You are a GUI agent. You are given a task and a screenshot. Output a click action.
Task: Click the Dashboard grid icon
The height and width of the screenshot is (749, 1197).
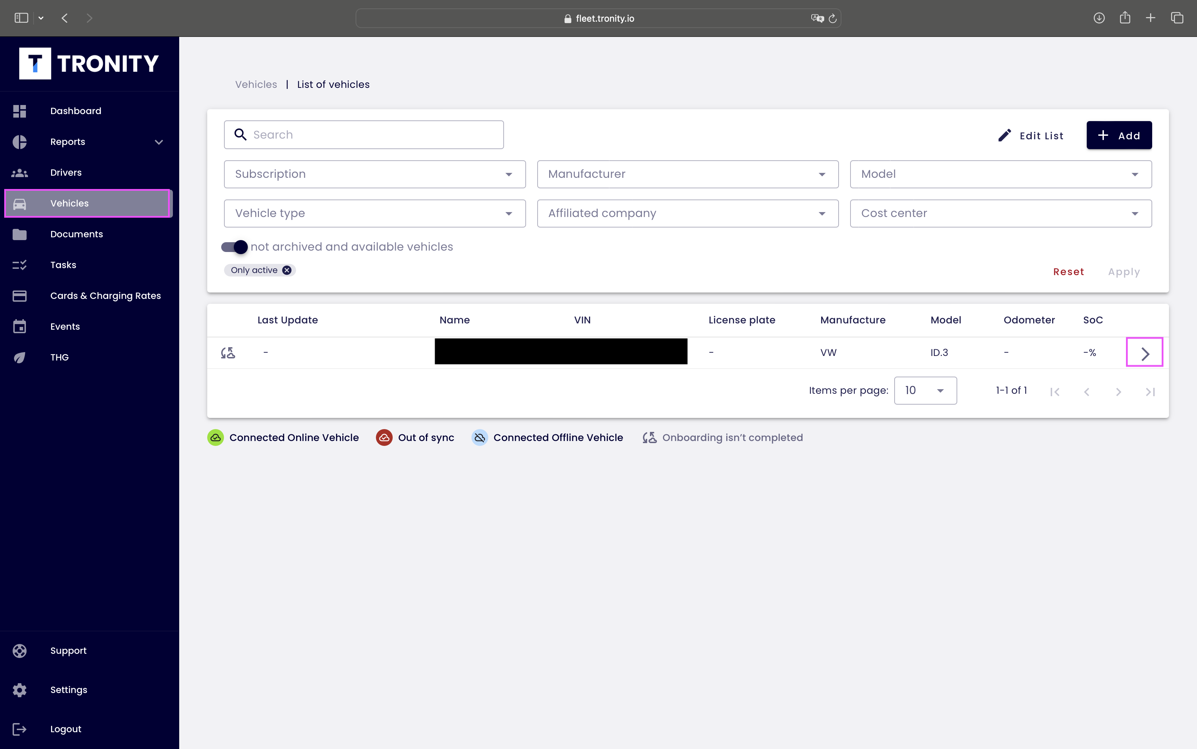coord(20,111)
